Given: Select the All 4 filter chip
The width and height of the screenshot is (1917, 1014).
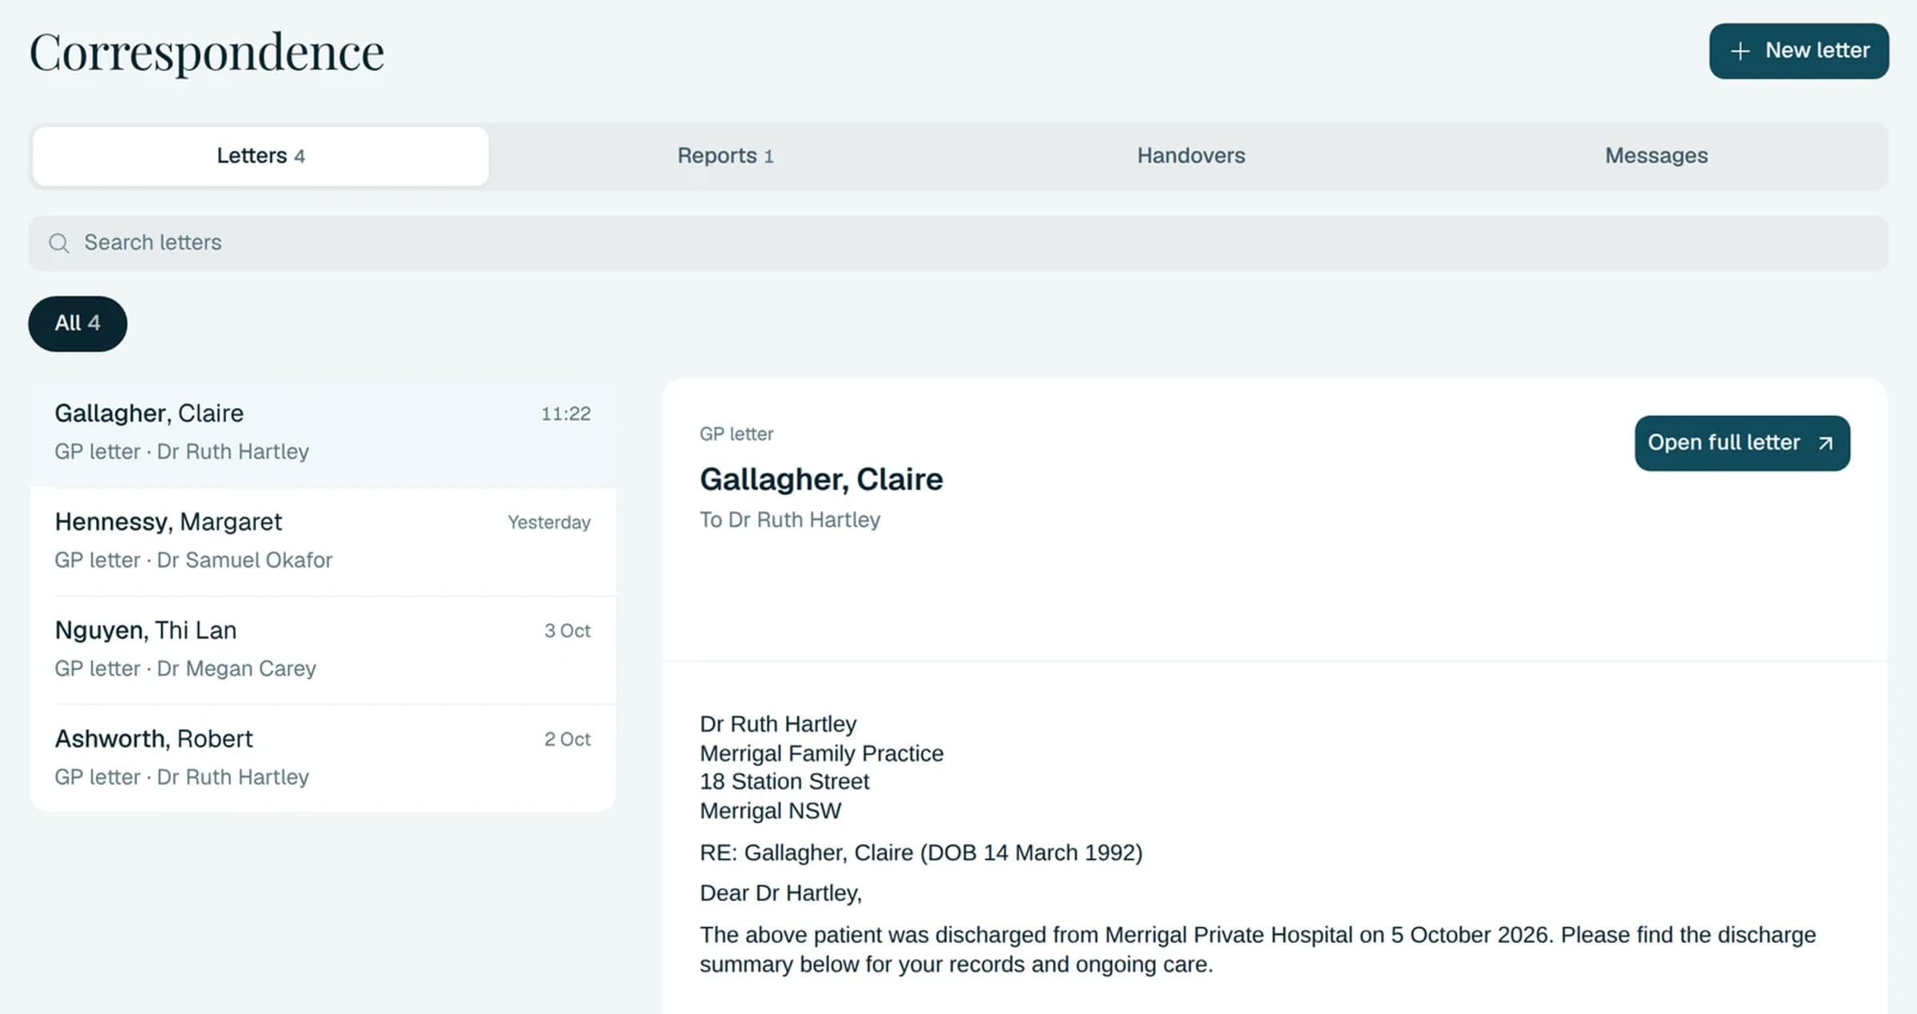Looking at the screenshot, I should [x=77, y=323].
